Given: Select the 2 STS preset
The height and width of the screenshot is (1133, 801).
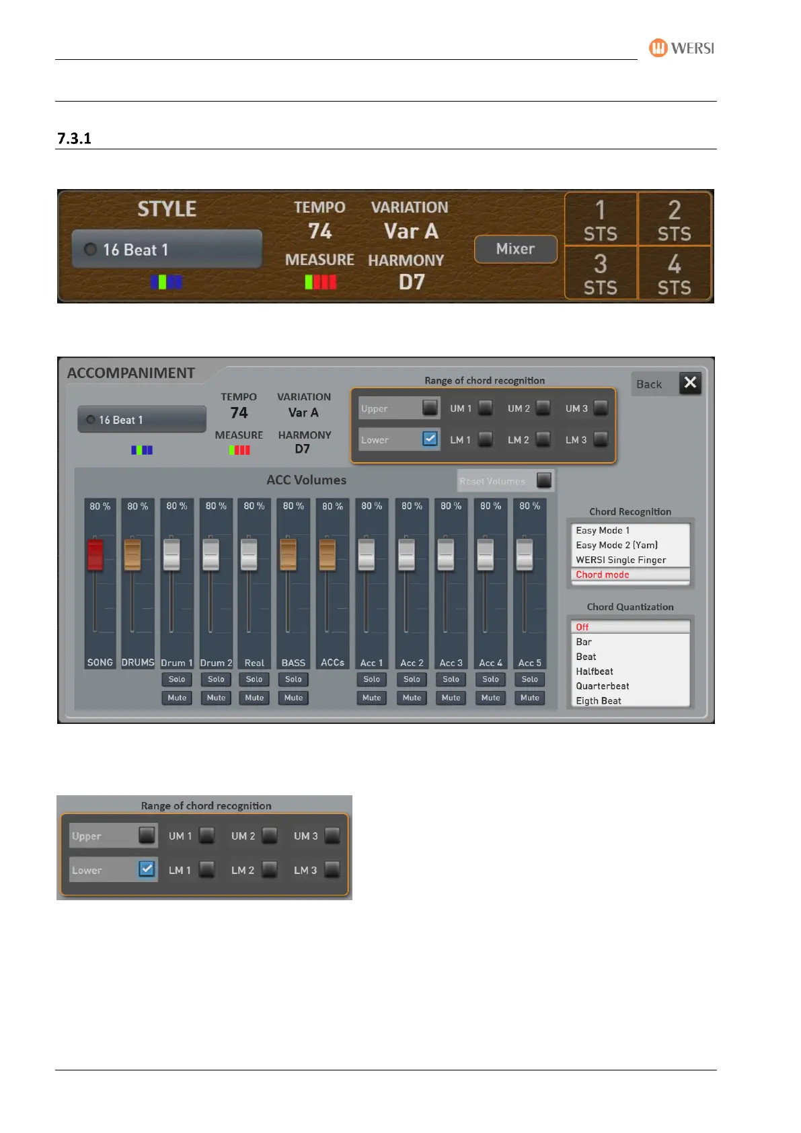Looking at the screenshot, I should coord(674,219).
